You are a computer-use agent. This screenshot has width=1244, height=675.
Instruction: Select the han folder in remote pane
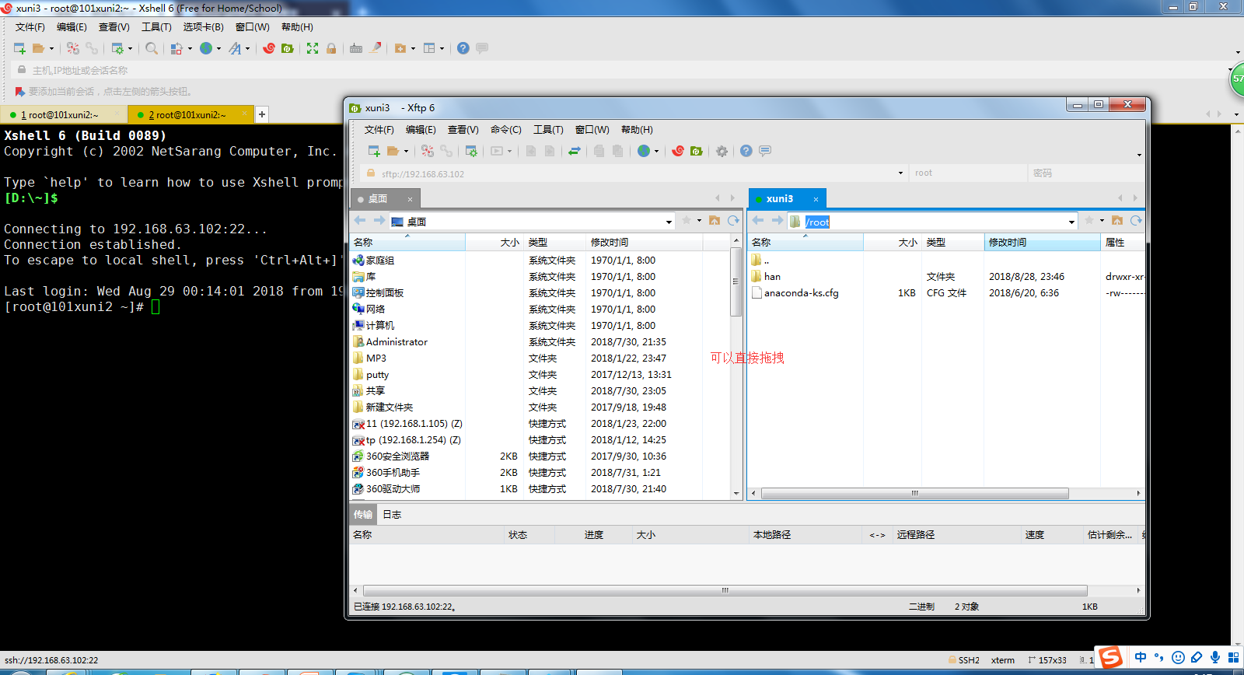772,277
